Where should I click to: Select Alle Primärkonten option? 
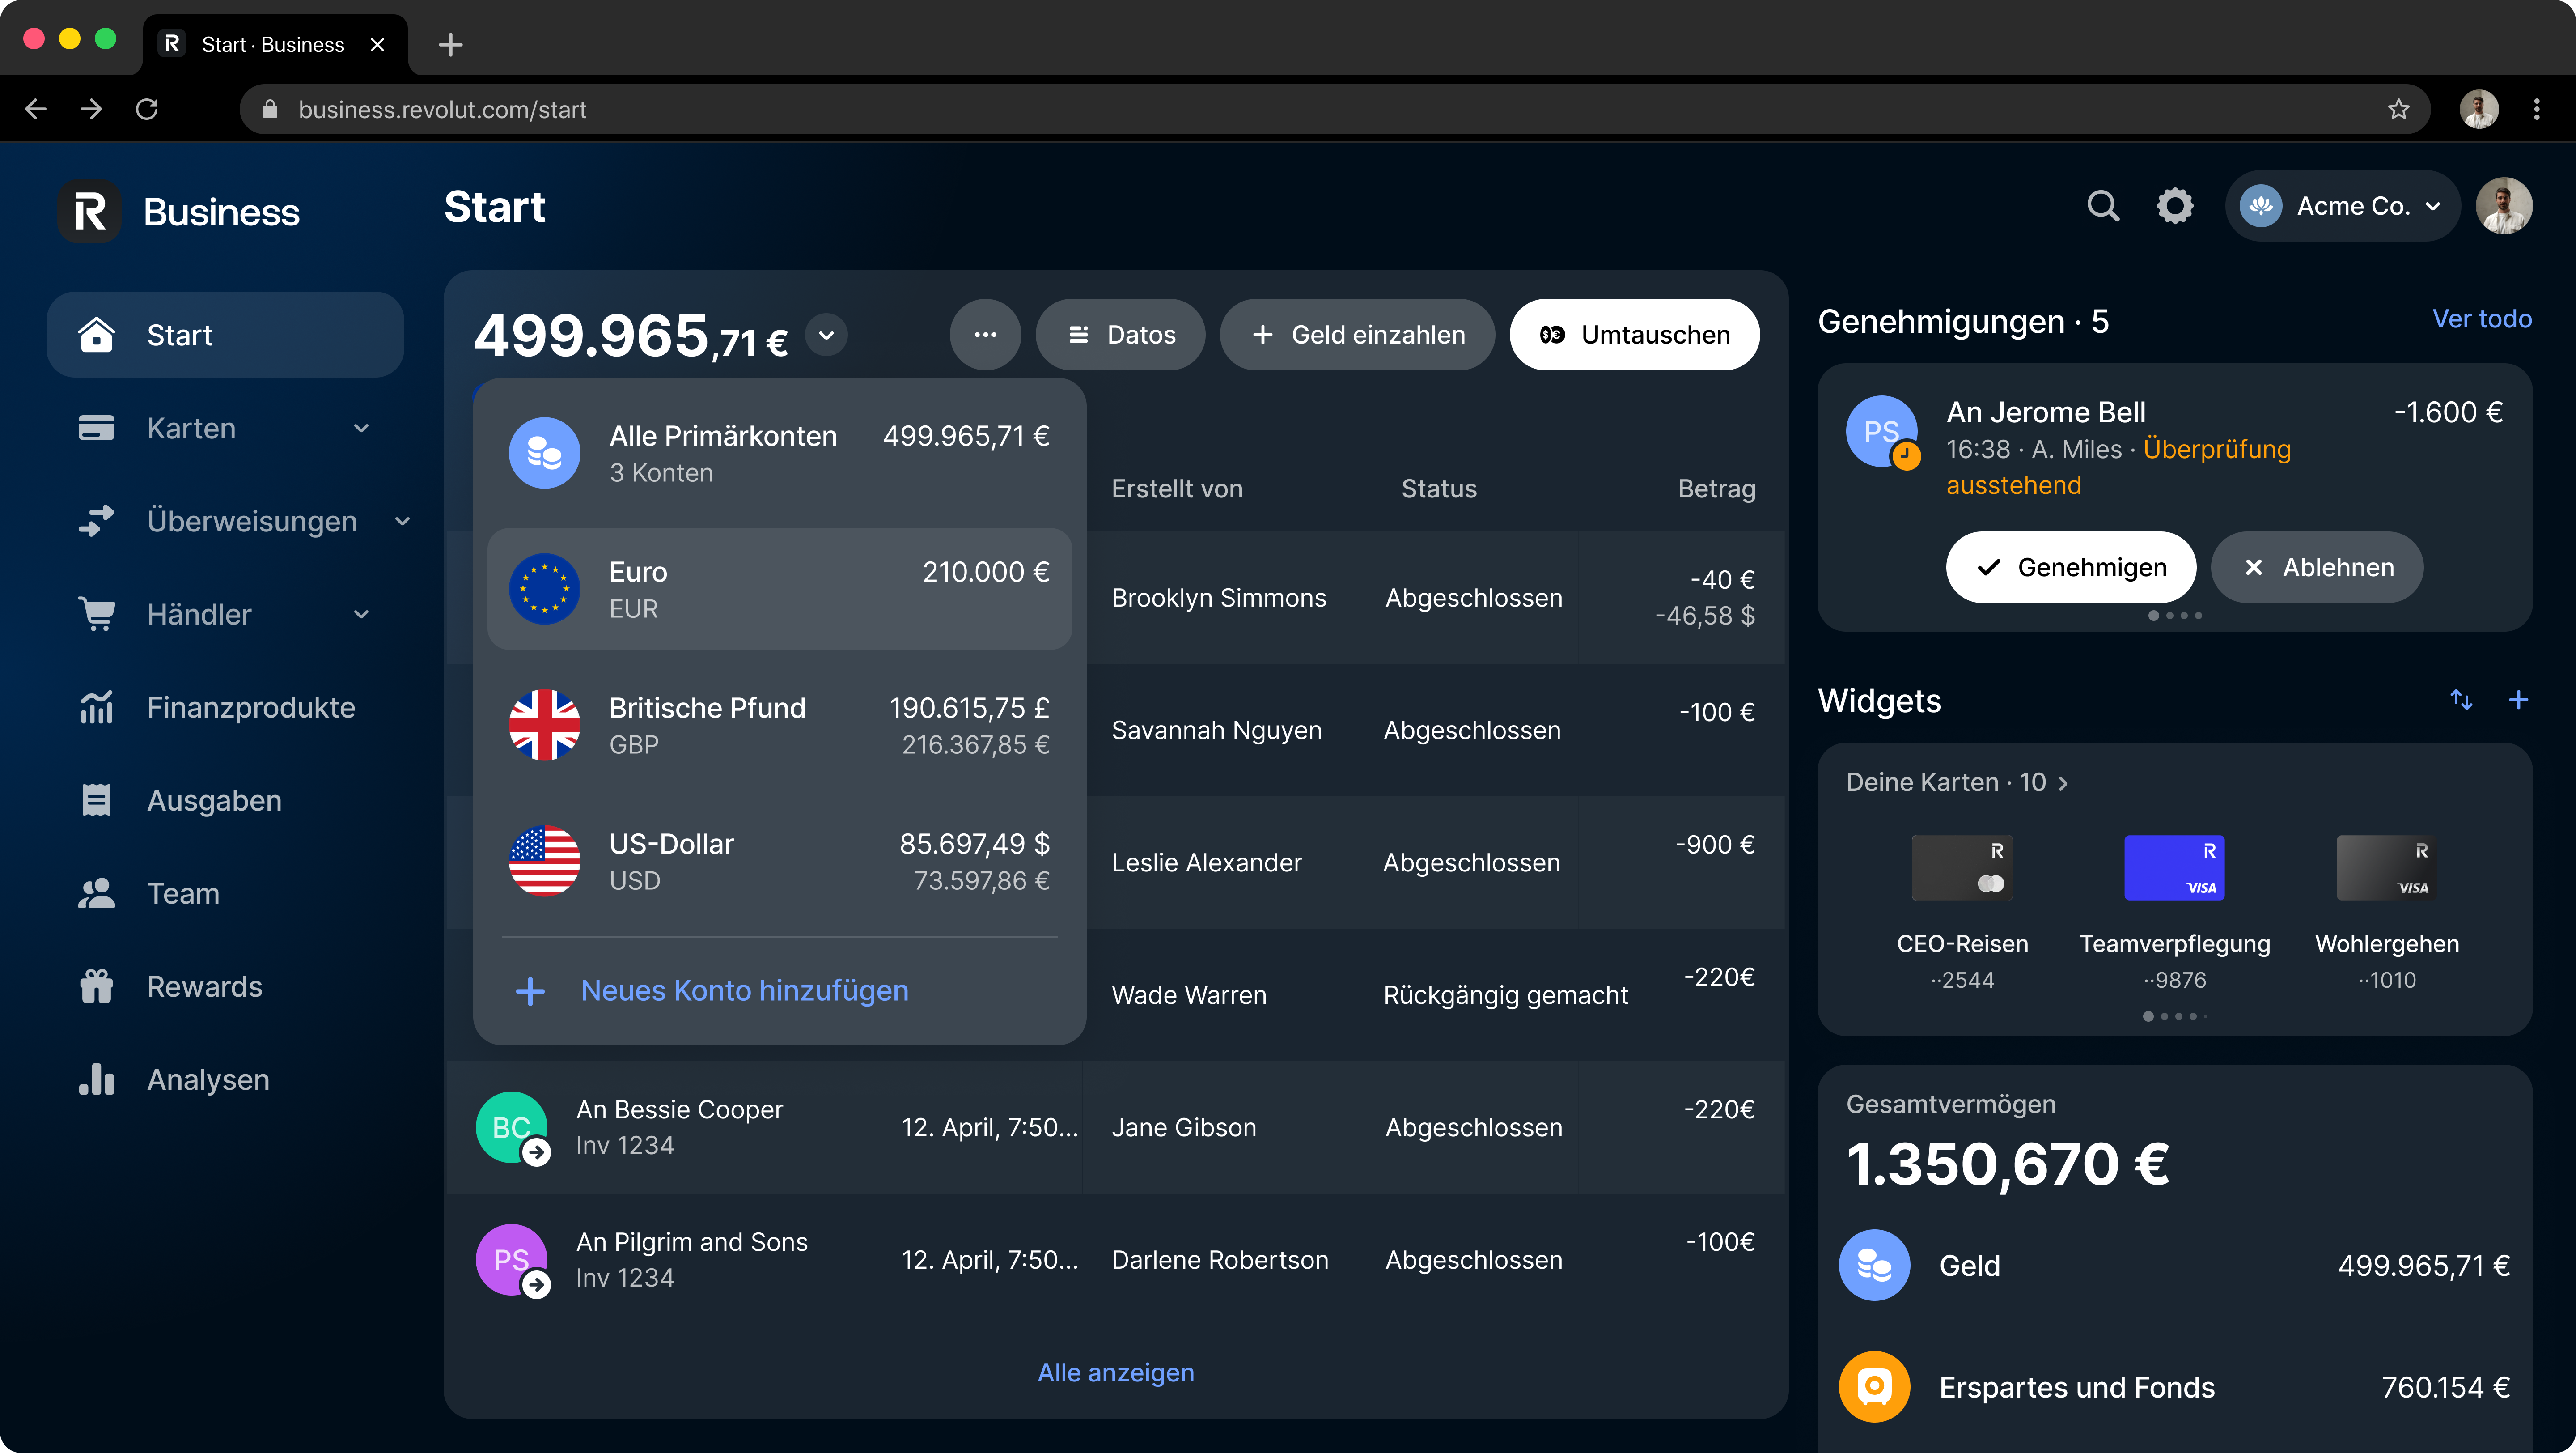(779, 453)
